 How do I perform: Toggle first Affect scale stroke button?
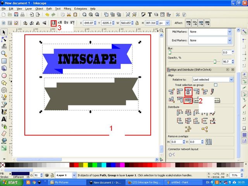coord(188,23)
